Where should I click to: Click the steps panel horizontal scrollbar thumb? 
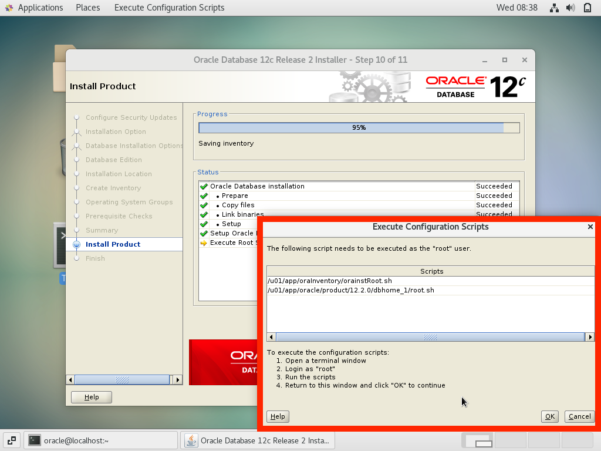pos(122,380)
